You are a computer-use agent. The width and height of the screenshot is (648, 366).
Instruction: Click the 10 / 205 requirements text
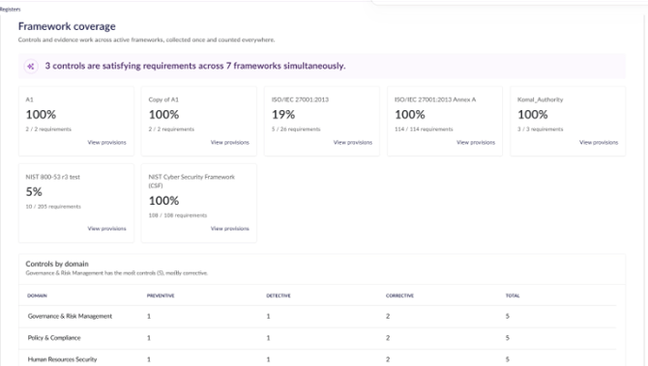click(x=53, y=207)
